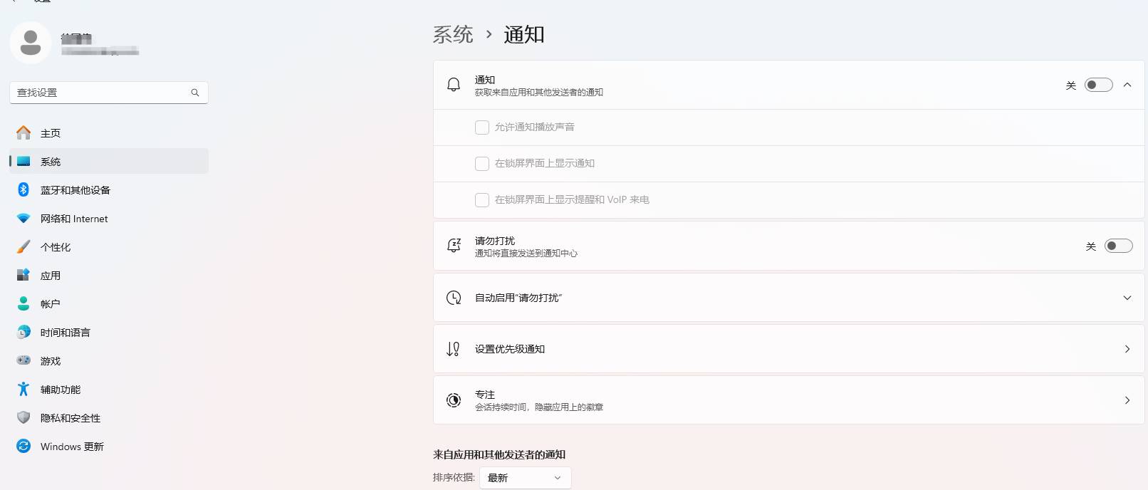Click 来自应用和其他发送者的通知 heading

coord(499,454)
